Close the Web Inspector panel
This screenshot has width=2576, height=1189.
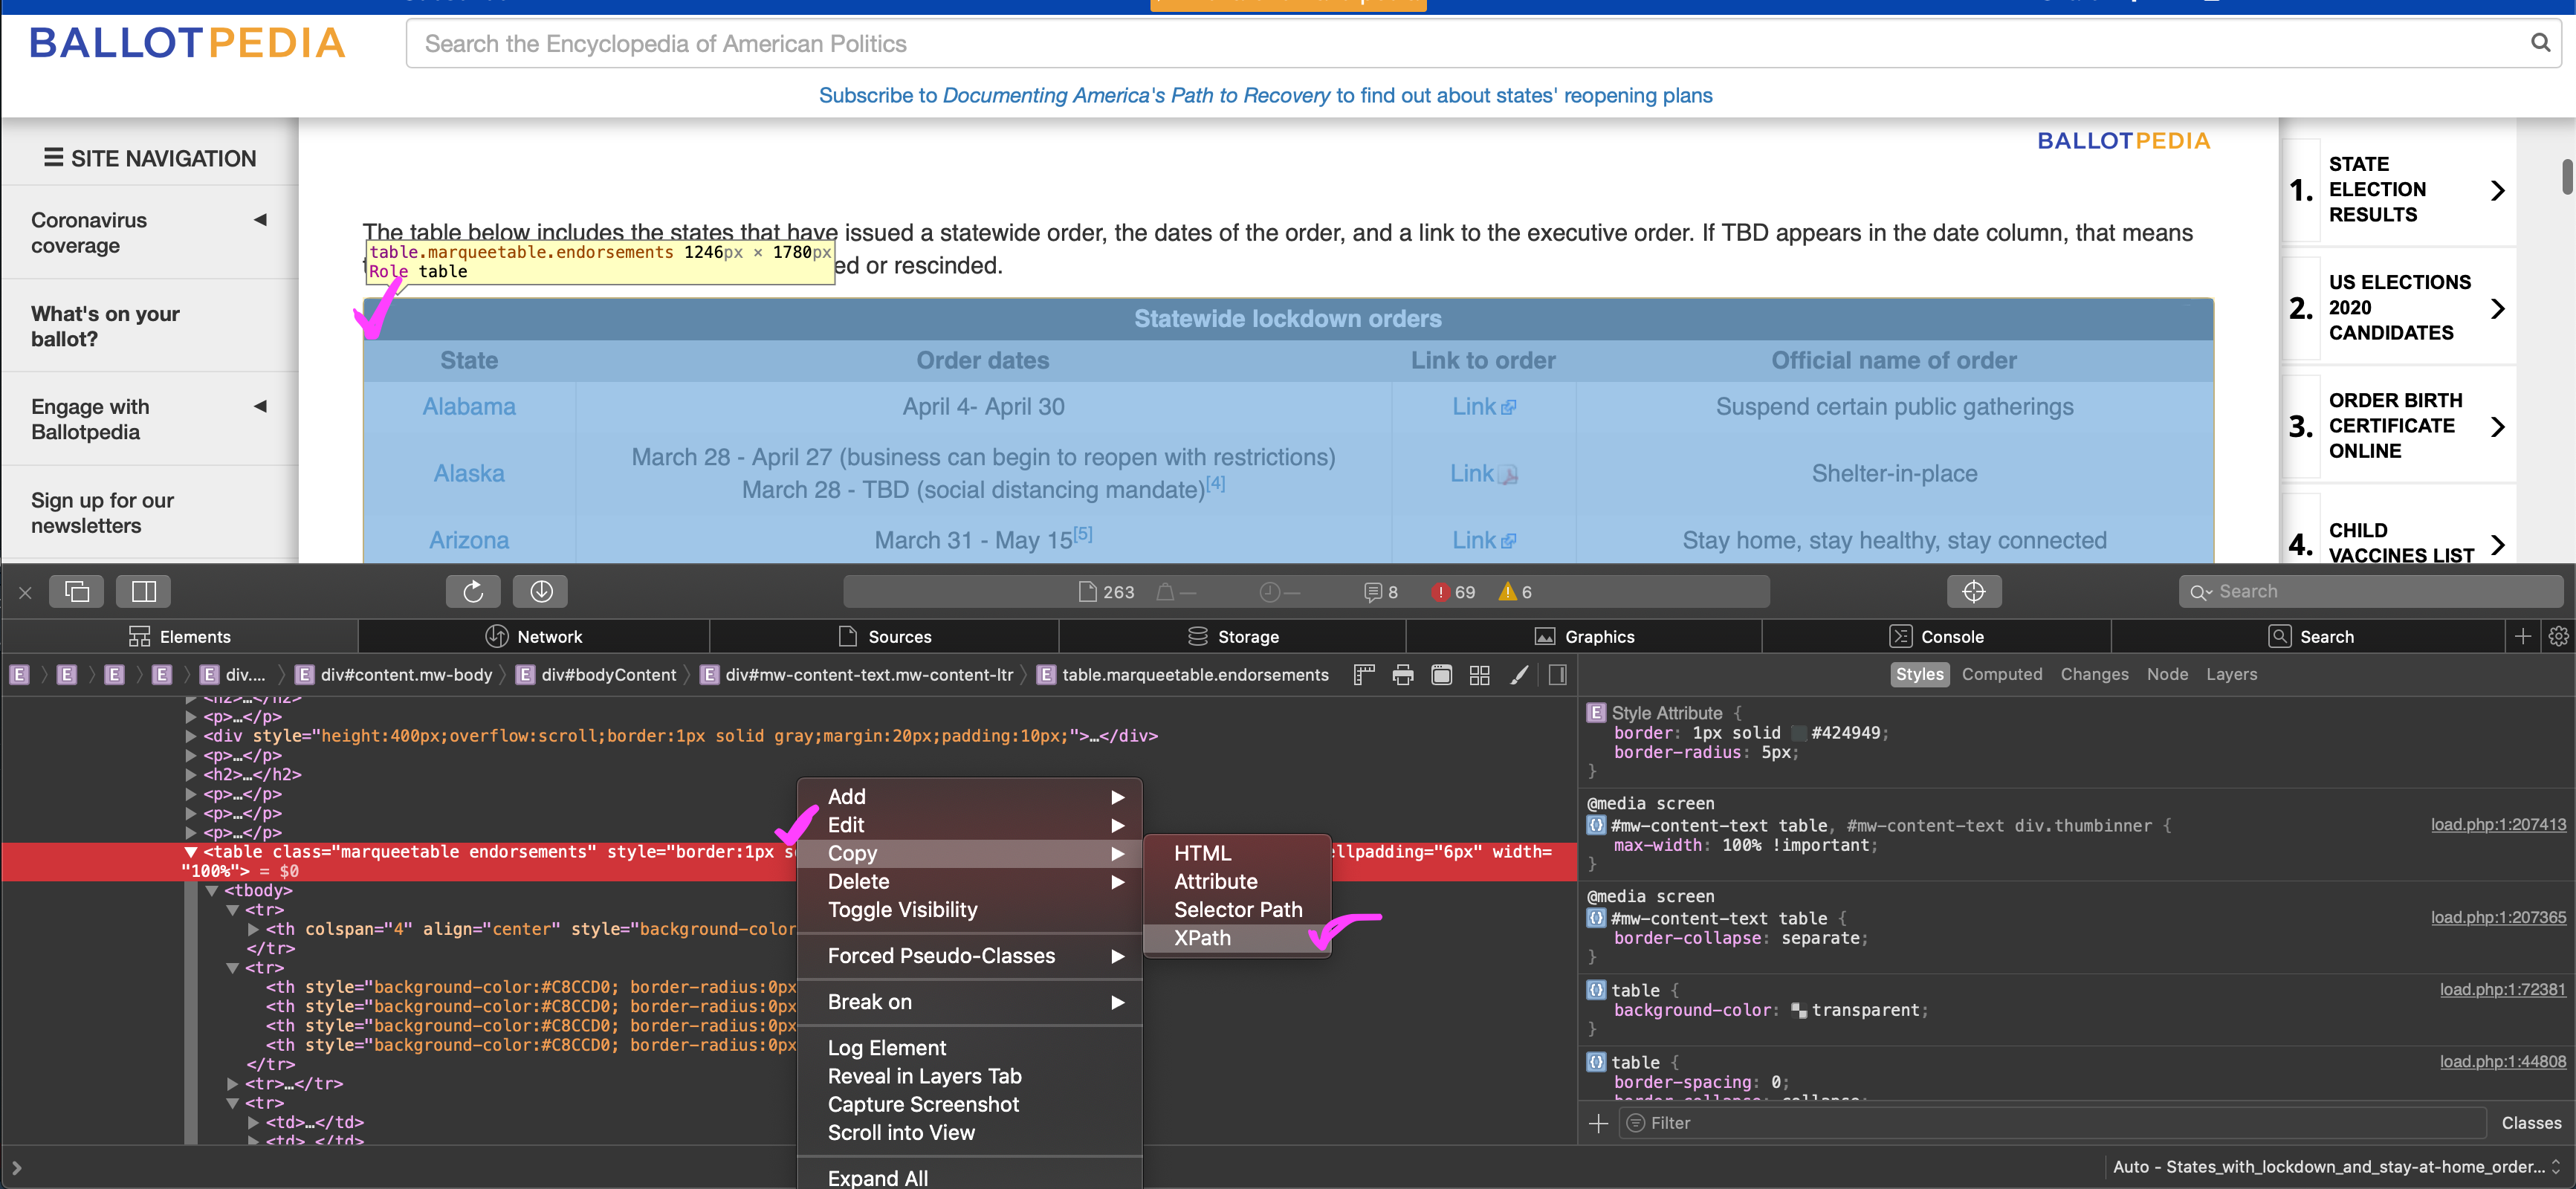coord(25,592)
